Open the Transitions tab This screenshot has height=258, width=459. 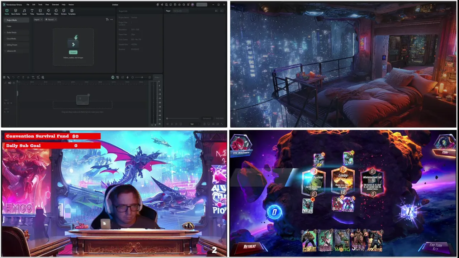(x=40, y=12)
